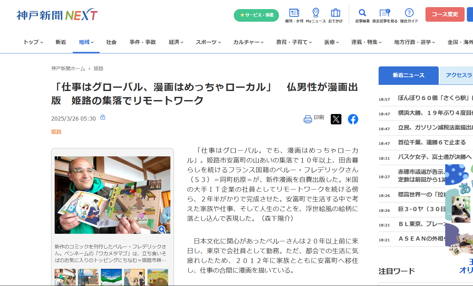Share article on X icon
473x286 pixels.
[336, 119]
